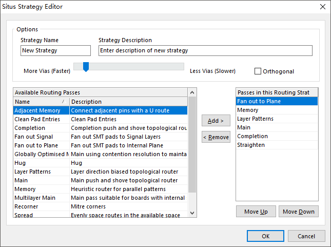This screenshot has width=331, height=247.
Task: Click the Move Up button
Action: pyautogui.click(x=256, y=212)
